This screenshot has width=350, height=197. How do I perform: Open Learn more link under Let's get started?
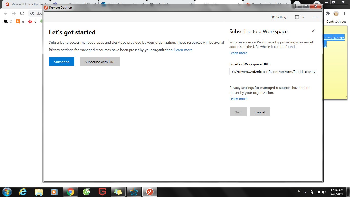(183, 50)
